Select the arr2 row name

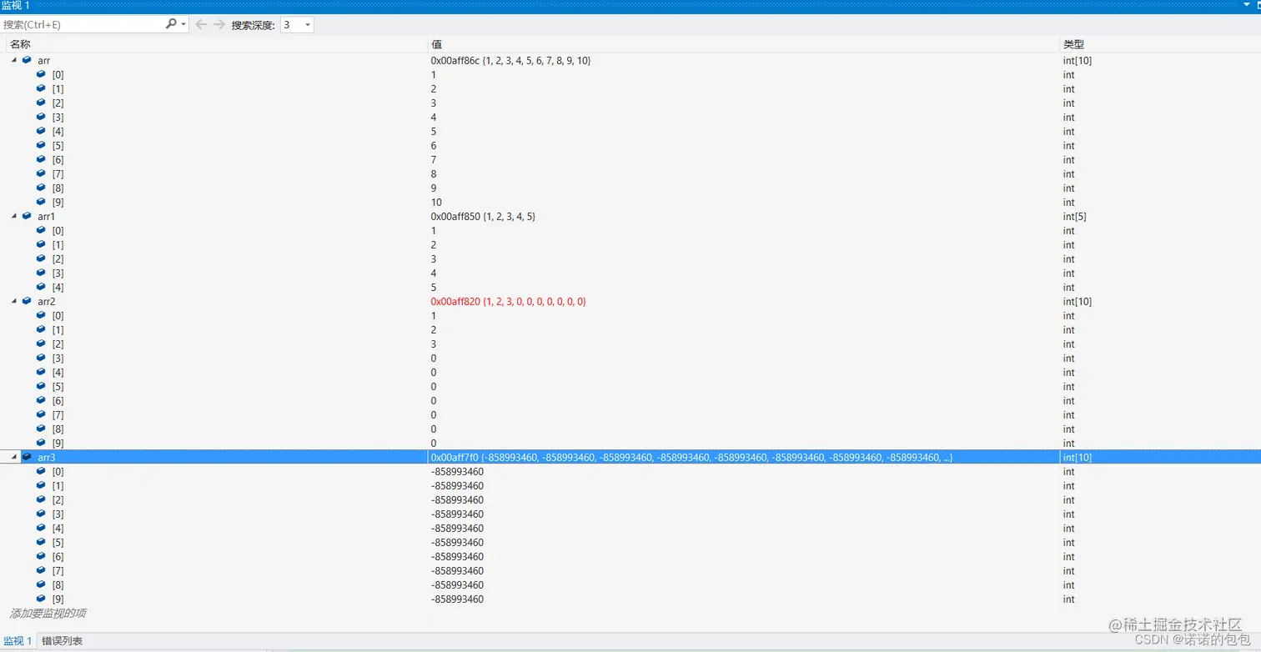click(47, 301)
